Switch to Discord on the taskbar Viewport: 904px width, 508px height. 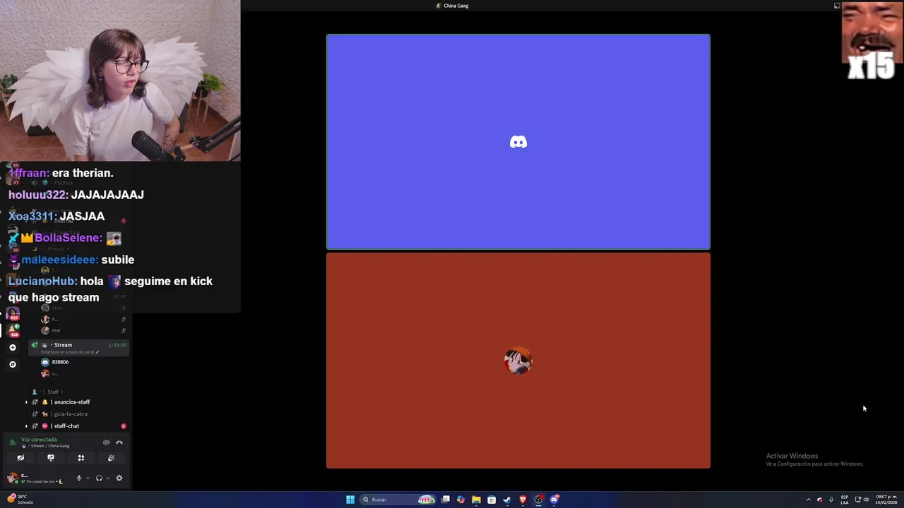click(x=554, y=500)
